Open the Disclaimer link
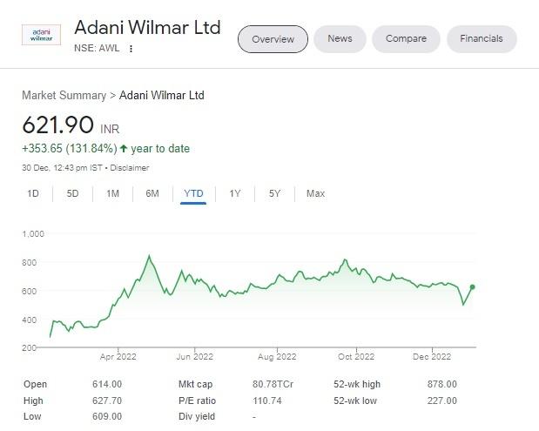Image resolution: width=539 pixels, height=431 pixels. [x=129, y=168]
